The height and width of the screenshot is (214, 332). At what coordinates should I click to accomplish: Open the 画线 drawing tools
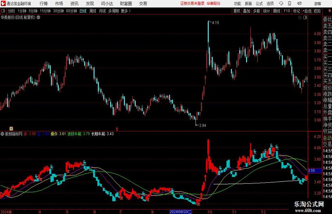point(276,11)
